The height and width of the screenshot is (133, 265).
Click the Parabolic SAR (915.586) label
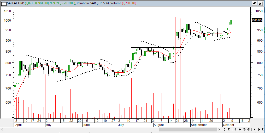point(93,3)
